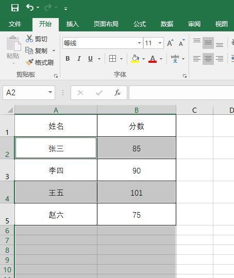The width and height of the screenshot is (234, 278).
Task: Open the font size 11 dropdown
Action: [x=160, y=43]
